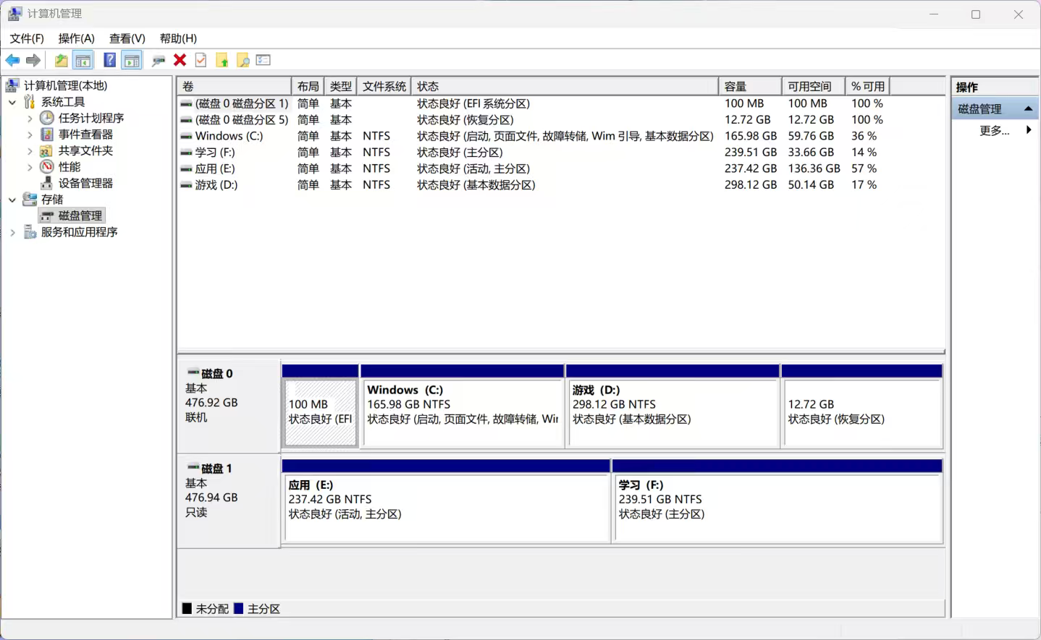Collapse the 存储 tree node

click(12, 200)
